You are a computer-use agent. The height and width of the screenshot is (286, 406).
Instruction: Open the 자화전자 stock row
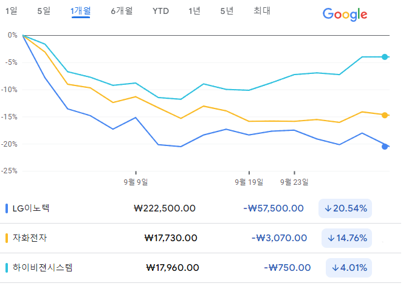click(x=201, y=238)
